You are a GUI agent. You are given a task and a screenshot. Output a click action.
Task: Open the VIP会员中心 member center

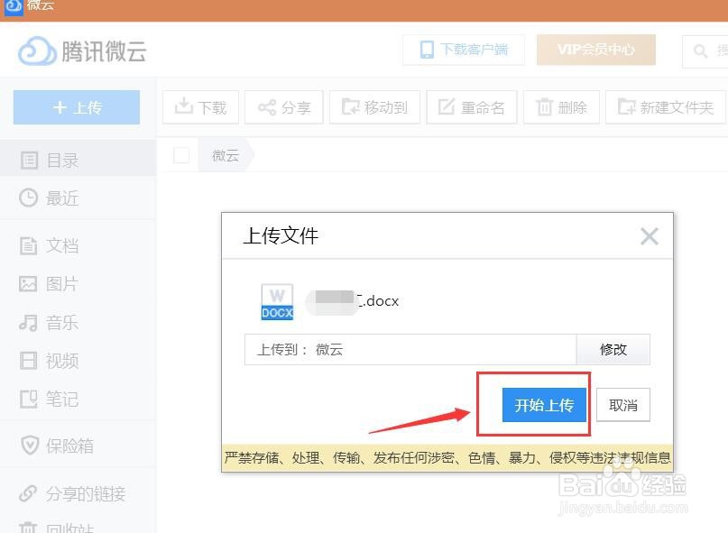[596, 50]
